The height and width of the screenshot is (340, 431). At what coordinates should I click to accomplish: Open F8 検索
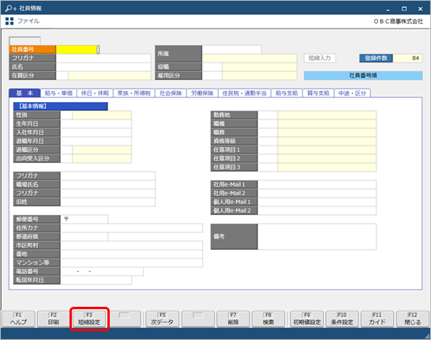pos(268,319)
